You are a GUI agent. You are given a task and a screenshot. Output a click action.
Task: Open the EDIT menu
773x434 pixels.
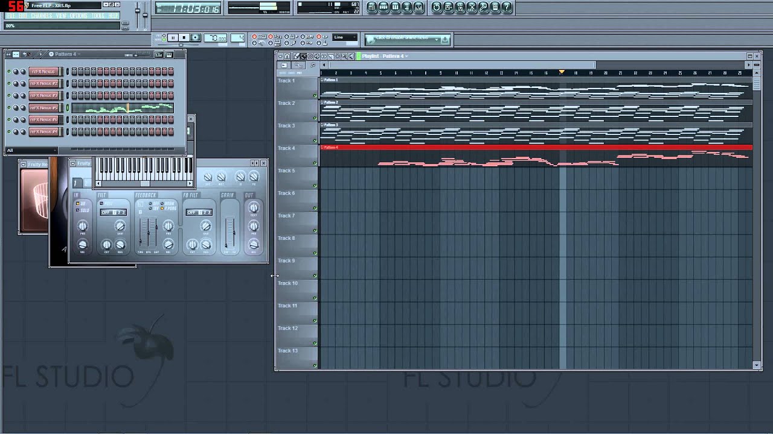[23, 16]
